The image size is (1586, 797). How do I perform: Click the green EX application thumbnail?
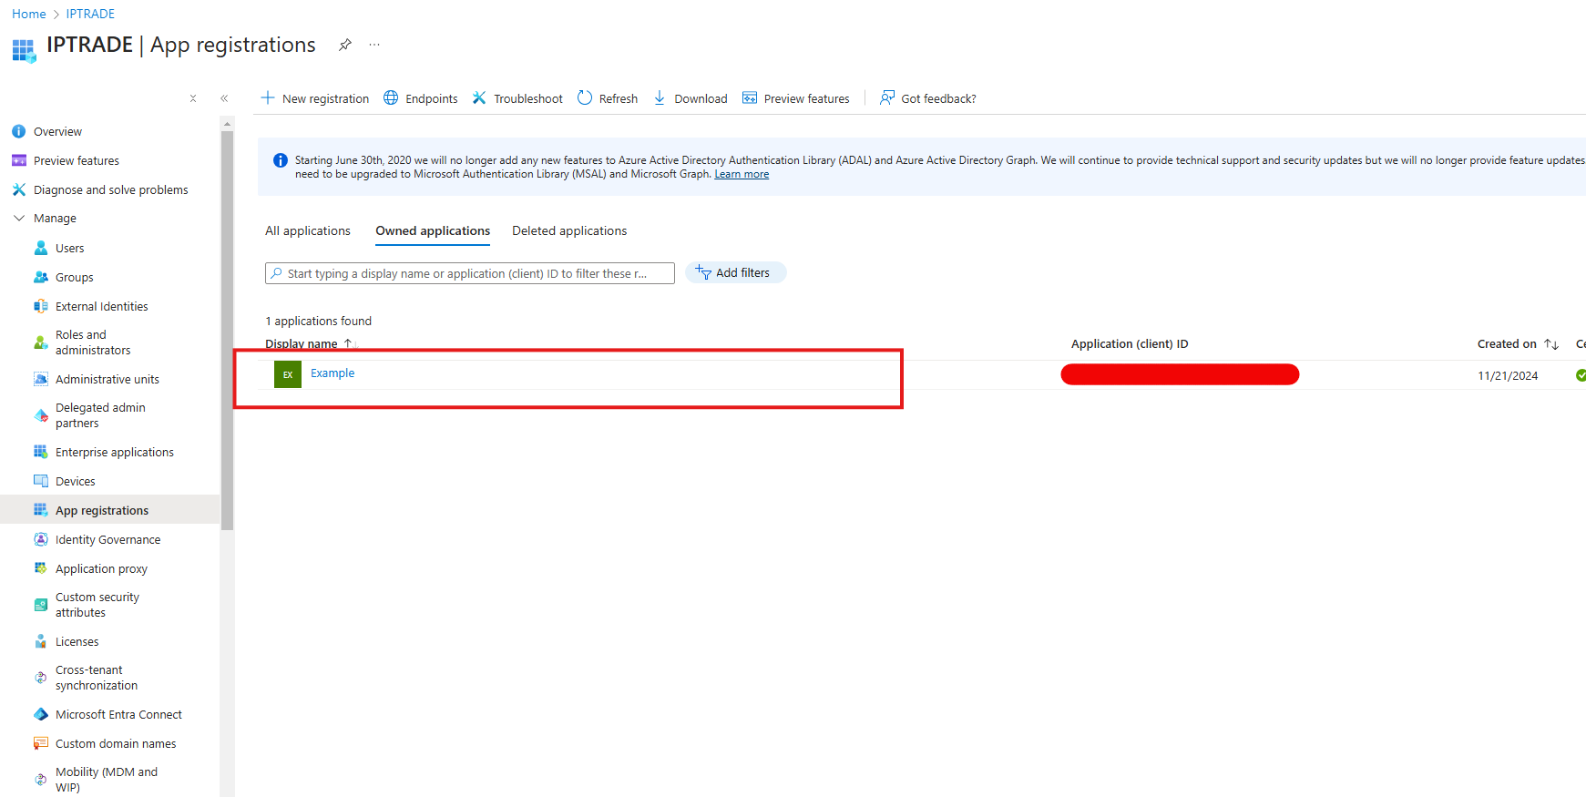(288, 374)
